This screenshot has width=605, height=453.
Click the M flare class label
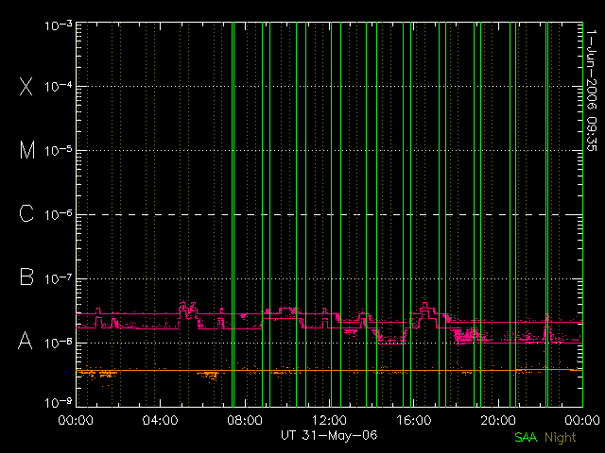tap(27, 150)
